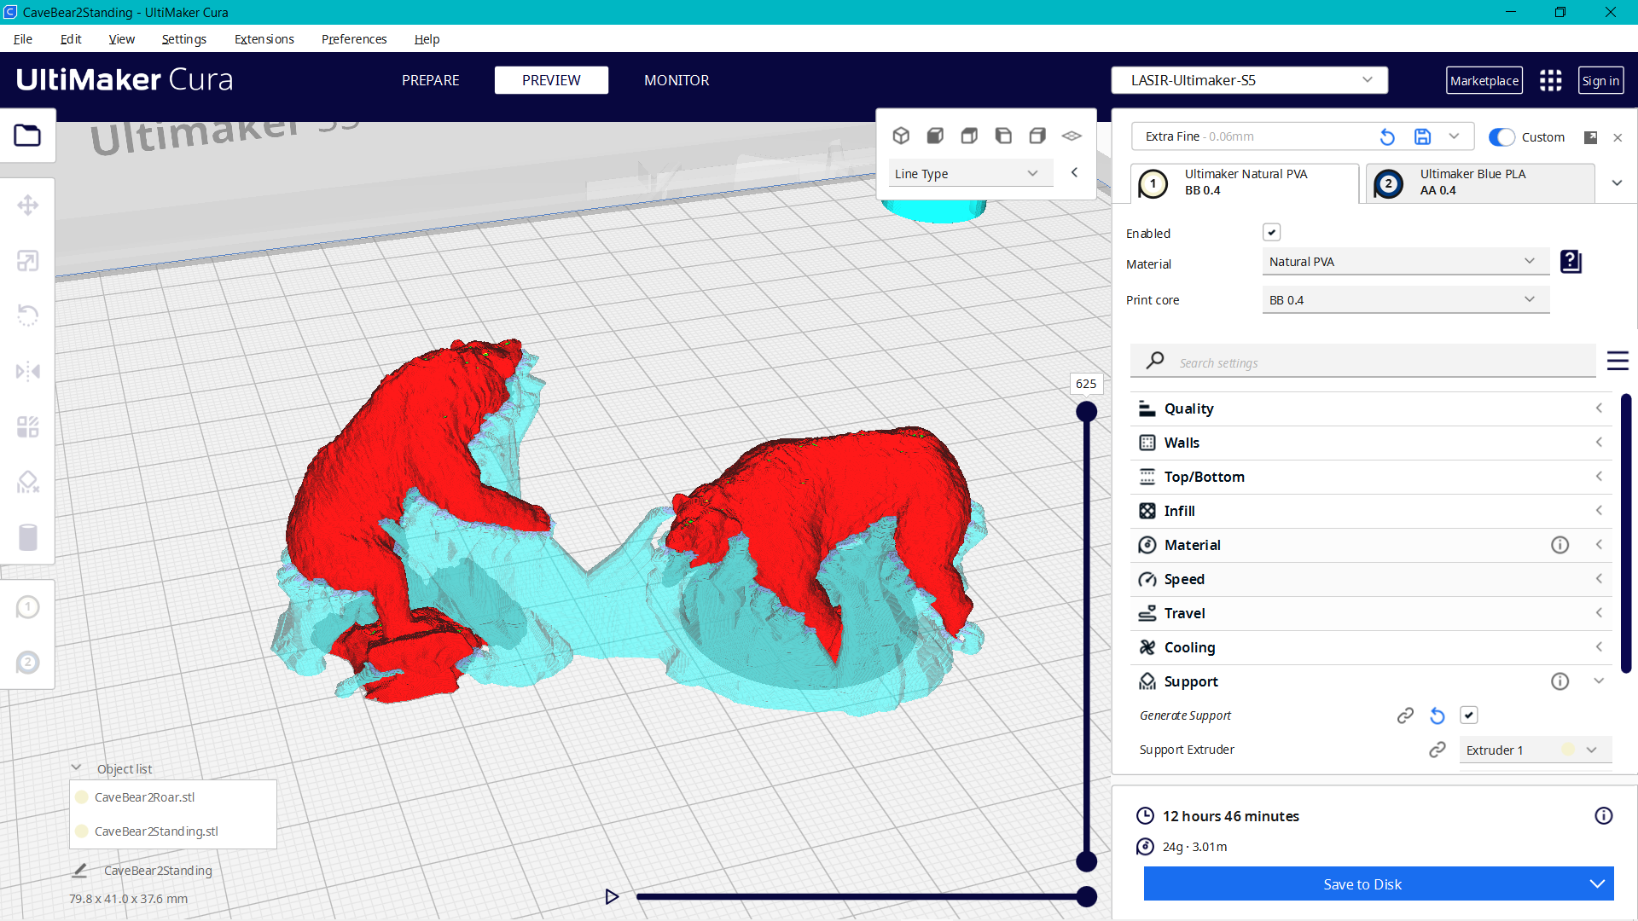Enable the extruder Enabled checkbox
Viewport: 1638px width, 921px height.
[x=1272, y=232]
